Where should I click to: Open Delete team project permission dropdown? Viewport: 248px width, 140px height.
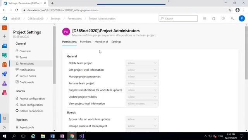[142, 63]
